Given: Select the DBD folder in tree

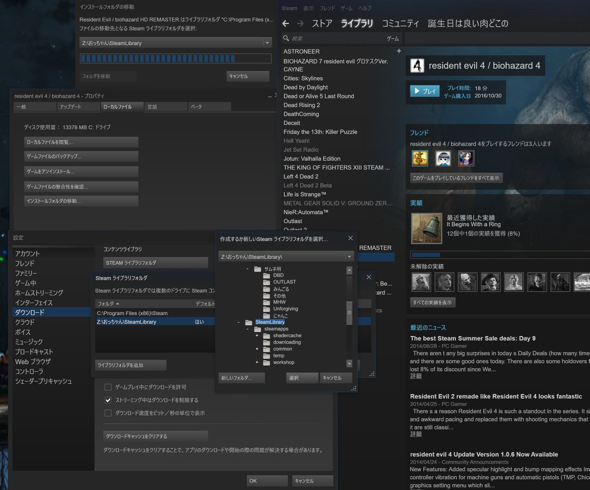Looking at the screenshot, I should [x=278, y=276].
